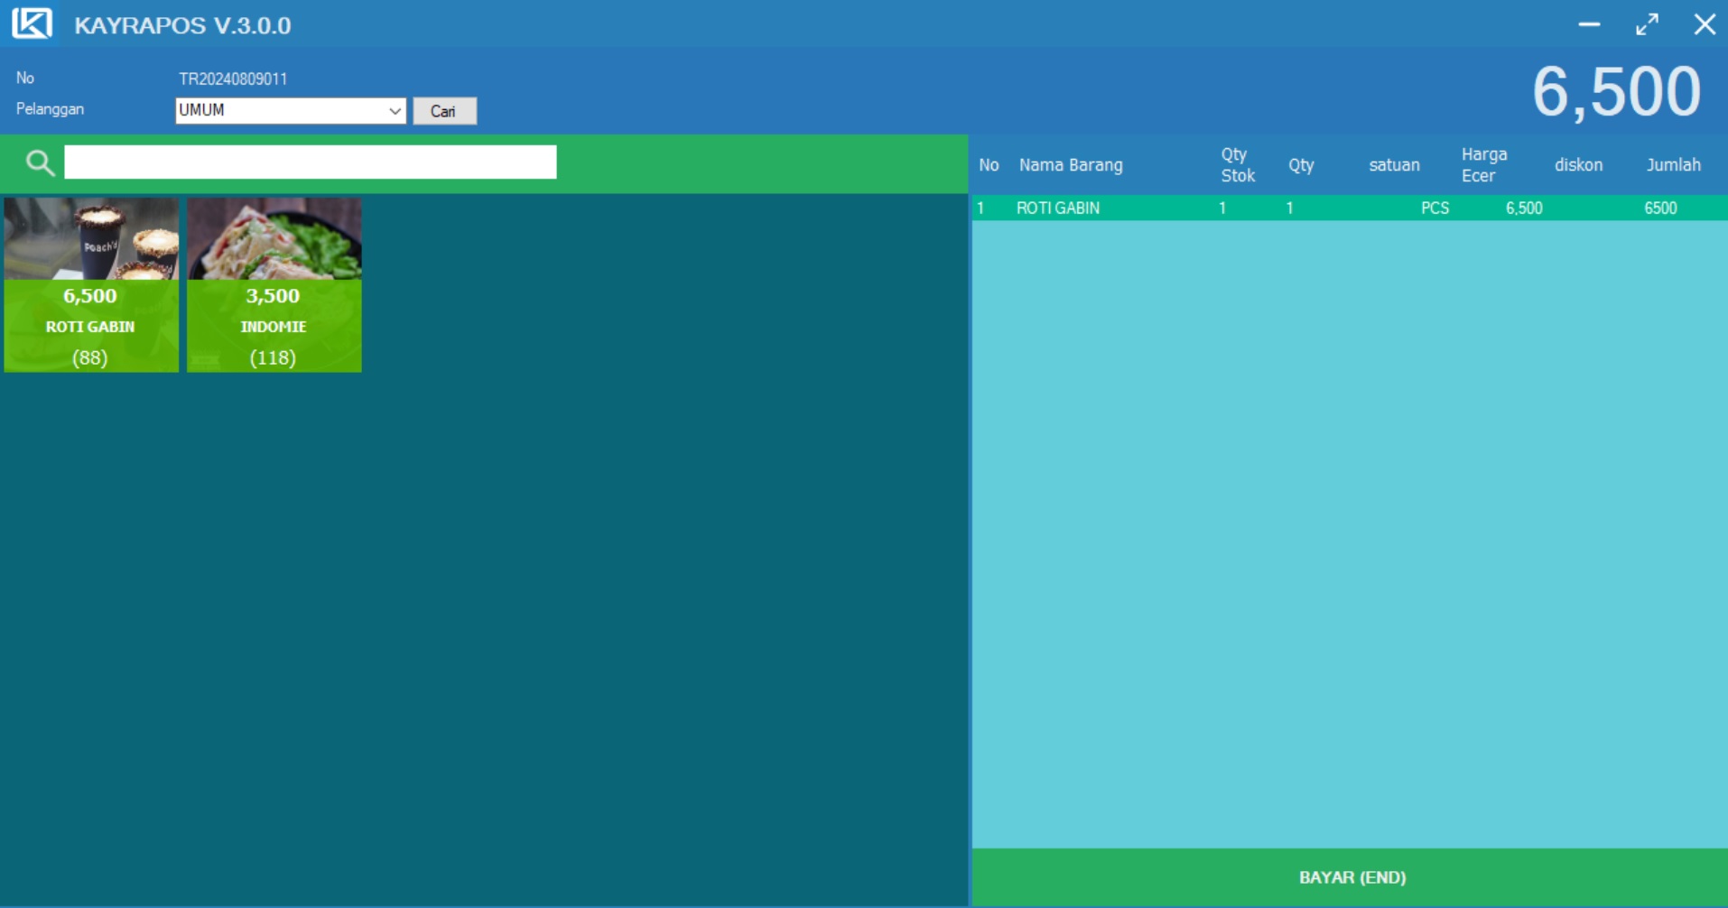Screen dimensions: 1728x908
Task: Click the Nama Barang column header
Action: (1071, 165)
